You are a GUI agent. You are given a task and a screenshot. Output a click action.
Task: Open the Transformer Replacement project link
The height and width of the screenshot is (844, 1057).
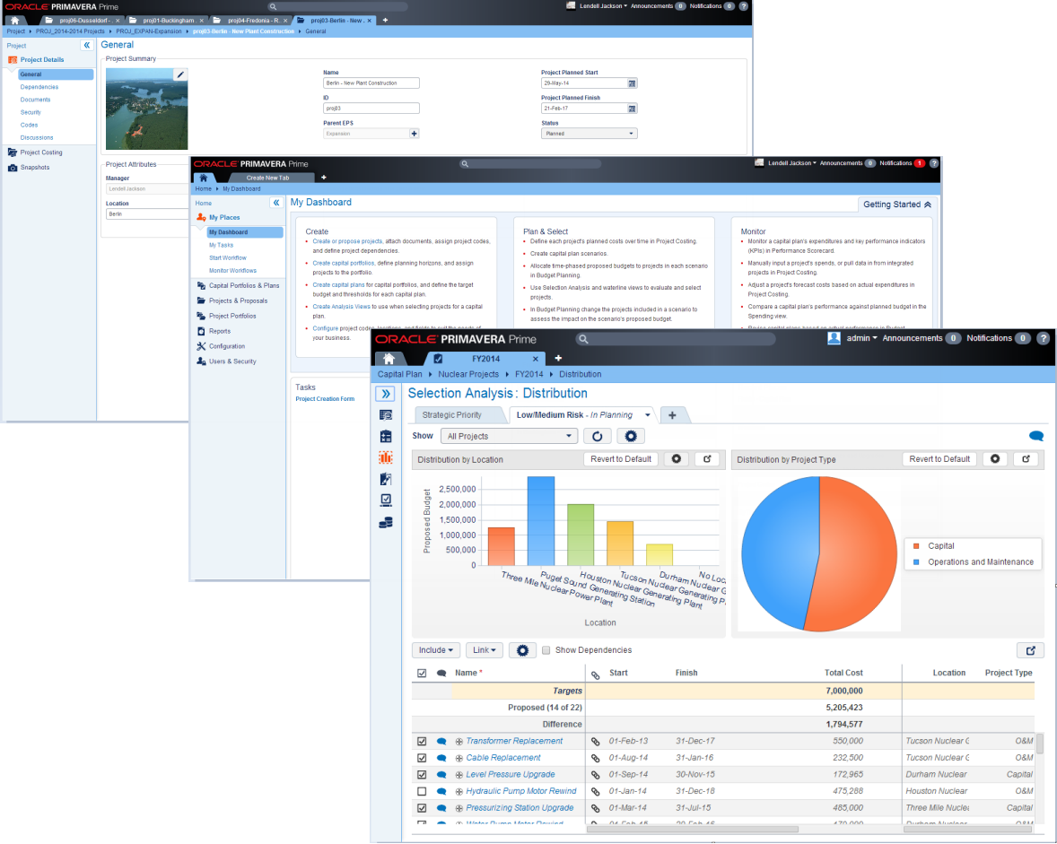514,742
